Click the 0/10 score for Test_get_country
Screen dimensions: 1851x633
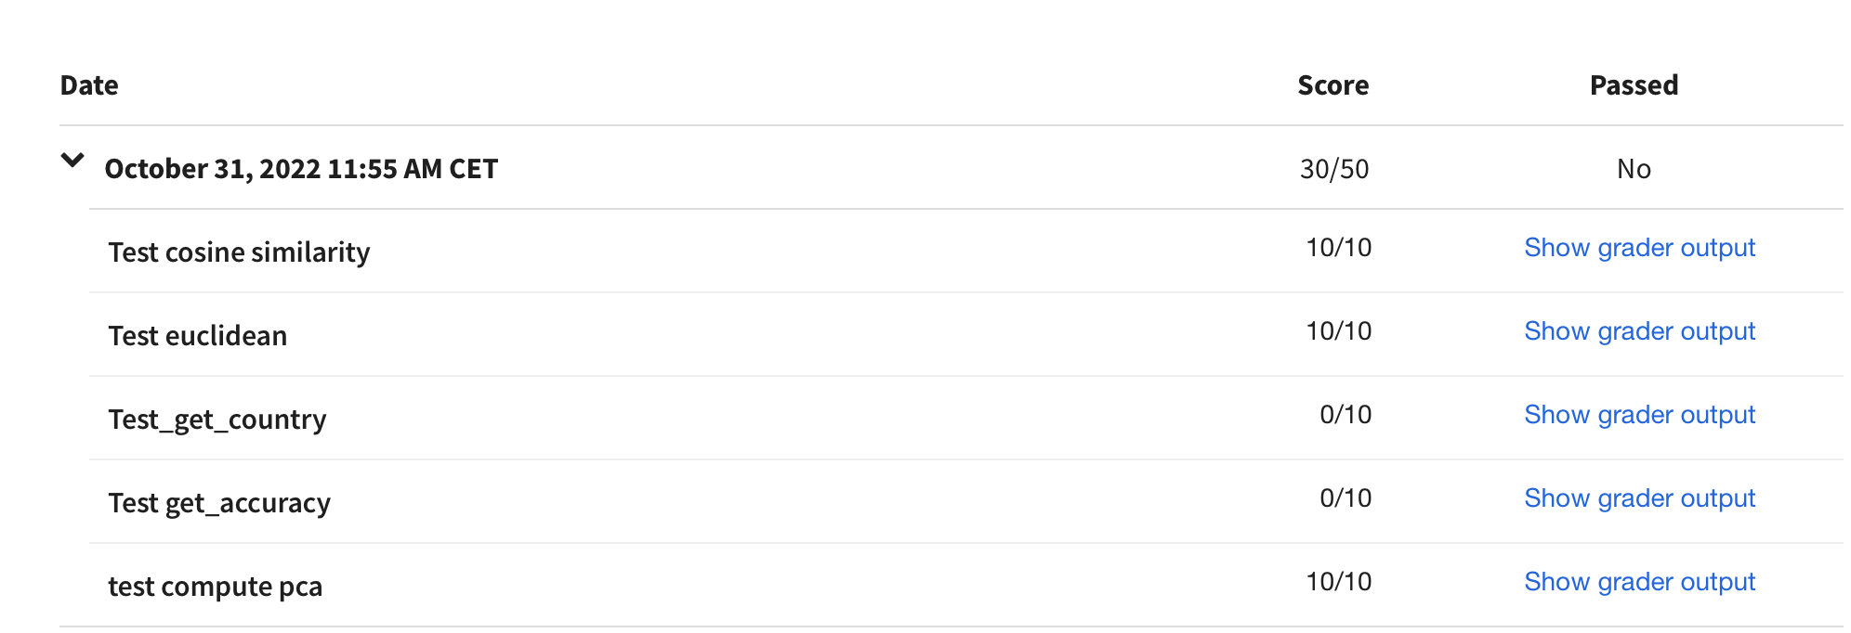point(1346,415)
